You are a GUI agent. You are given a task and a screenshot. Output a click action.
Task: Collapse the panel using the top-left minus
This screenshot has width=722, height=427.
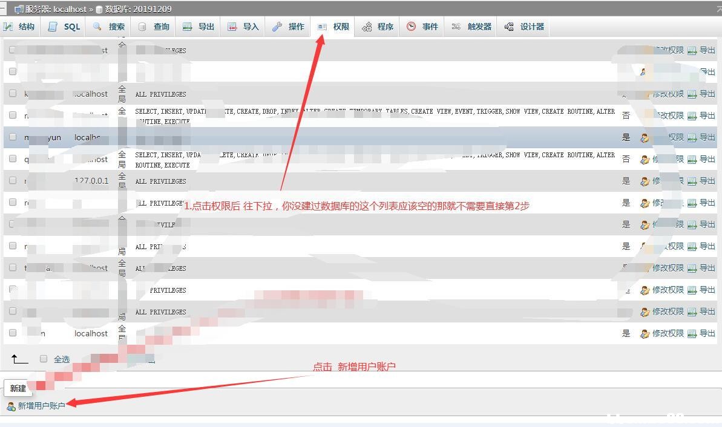pos(3,9)
